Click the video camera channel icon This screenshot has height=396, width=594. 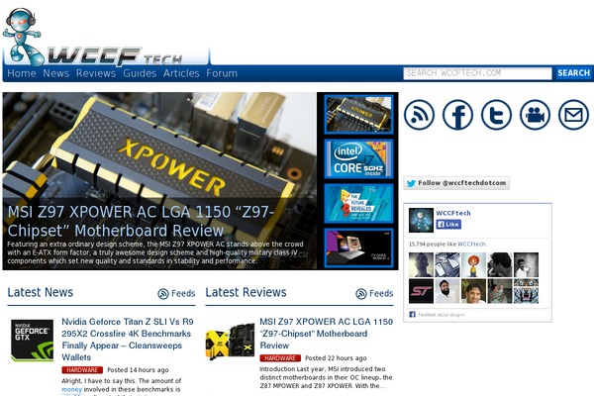pos(535,115)
